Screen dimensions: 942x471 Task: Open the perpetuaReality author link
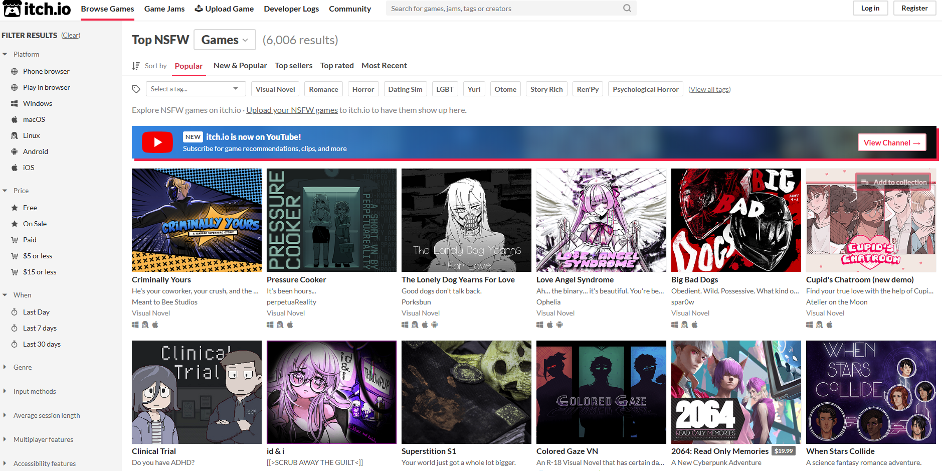coord(291,302)
